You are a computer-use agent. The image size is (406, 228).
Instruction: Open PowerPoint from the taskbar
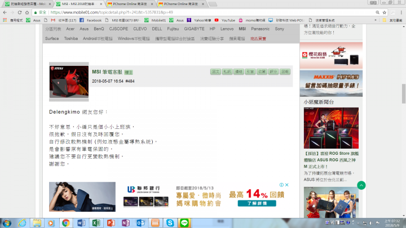pos(111,223)
